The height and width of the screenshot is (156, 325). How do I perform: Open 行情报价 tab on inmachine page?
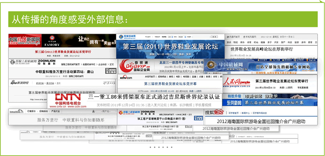31,111
